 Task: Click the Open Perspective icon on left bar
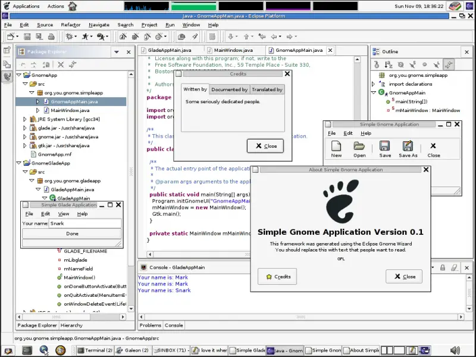7,50
